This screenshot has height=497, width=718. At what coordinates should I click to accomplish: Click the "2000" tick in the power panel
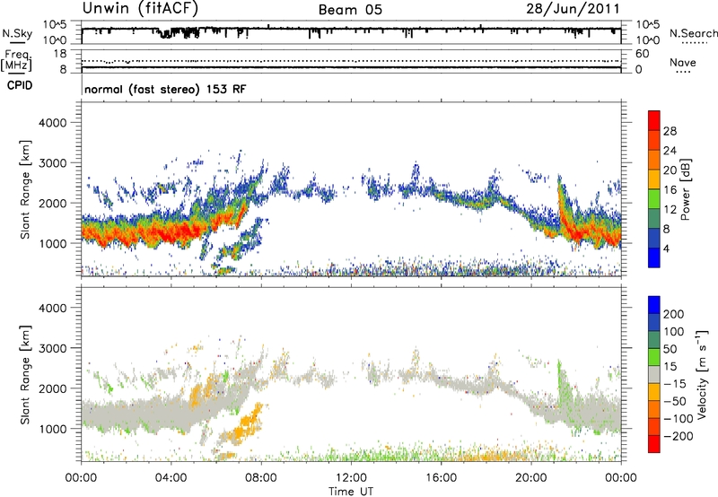pos(52,203)
